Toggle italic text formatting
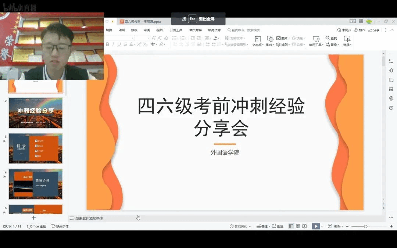397x248 pixels. pyautogui.click(x=113, y=44)
